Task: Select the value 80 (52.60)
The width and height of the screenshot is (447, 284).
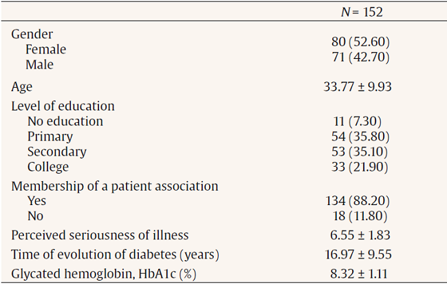Action: 361,43
